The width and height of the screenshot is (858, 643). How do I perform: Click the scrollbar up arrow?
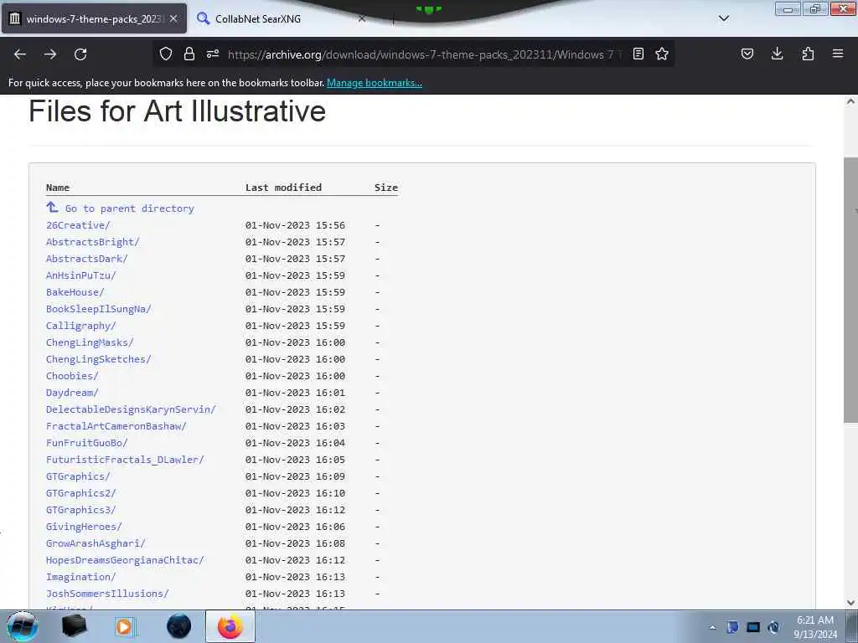tap(850, 101)
